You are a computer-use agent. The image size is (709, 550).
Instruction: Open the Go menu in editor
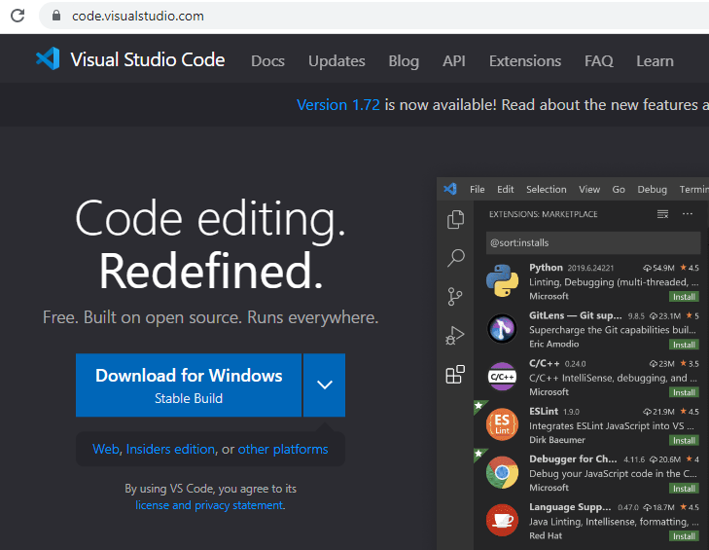(x=619, y=189)
